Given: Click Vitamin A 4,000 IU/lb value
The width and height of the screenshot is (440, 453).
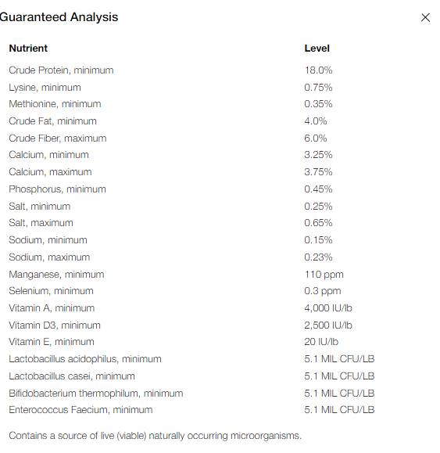Looking at the screenshot, I should 328,308.
